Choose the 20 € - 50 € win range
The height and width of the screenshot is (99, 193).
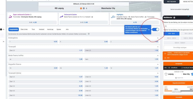coord(171,34)
